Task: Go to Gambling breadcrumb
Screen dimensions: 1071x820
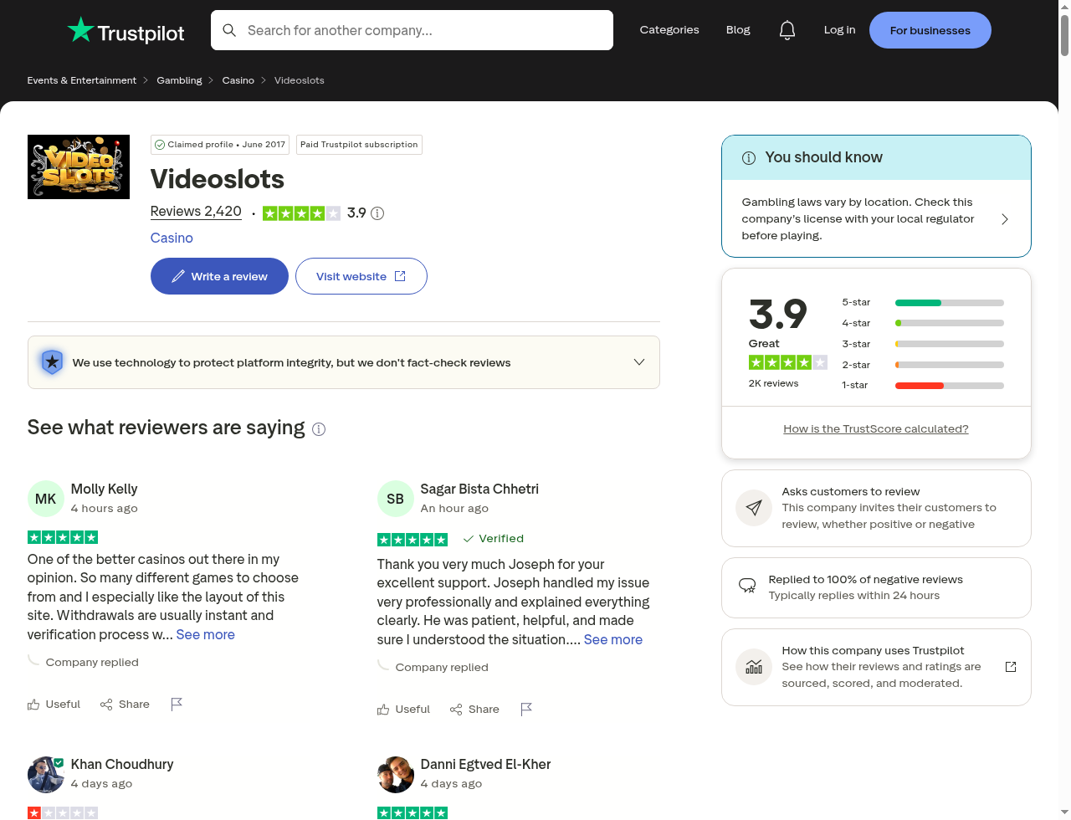Action: click(x=179, y=80)
